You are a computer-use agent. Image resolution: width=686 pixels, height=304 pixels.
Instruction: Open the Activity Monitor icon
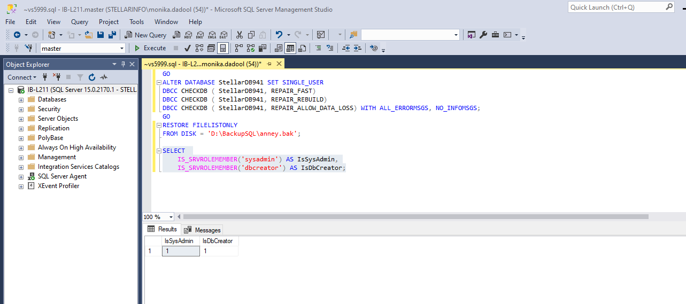tap(321, 35)
